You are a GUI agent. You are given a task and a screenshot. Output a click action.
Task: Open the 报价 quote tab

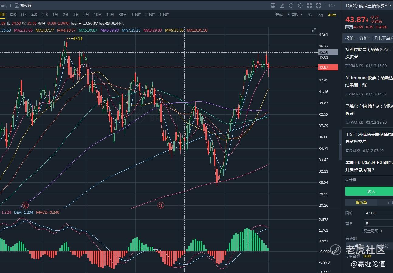tap(350, 38)
